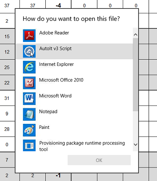The height and width of the screenshot is (181, 157).
Task: Select the Microsoft Office 2010 icon
Action: click(x=29, y=83)
